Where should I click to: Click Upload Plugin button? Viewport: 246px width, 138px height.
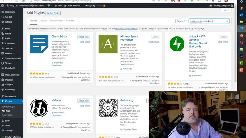click(x=53, y=13)
